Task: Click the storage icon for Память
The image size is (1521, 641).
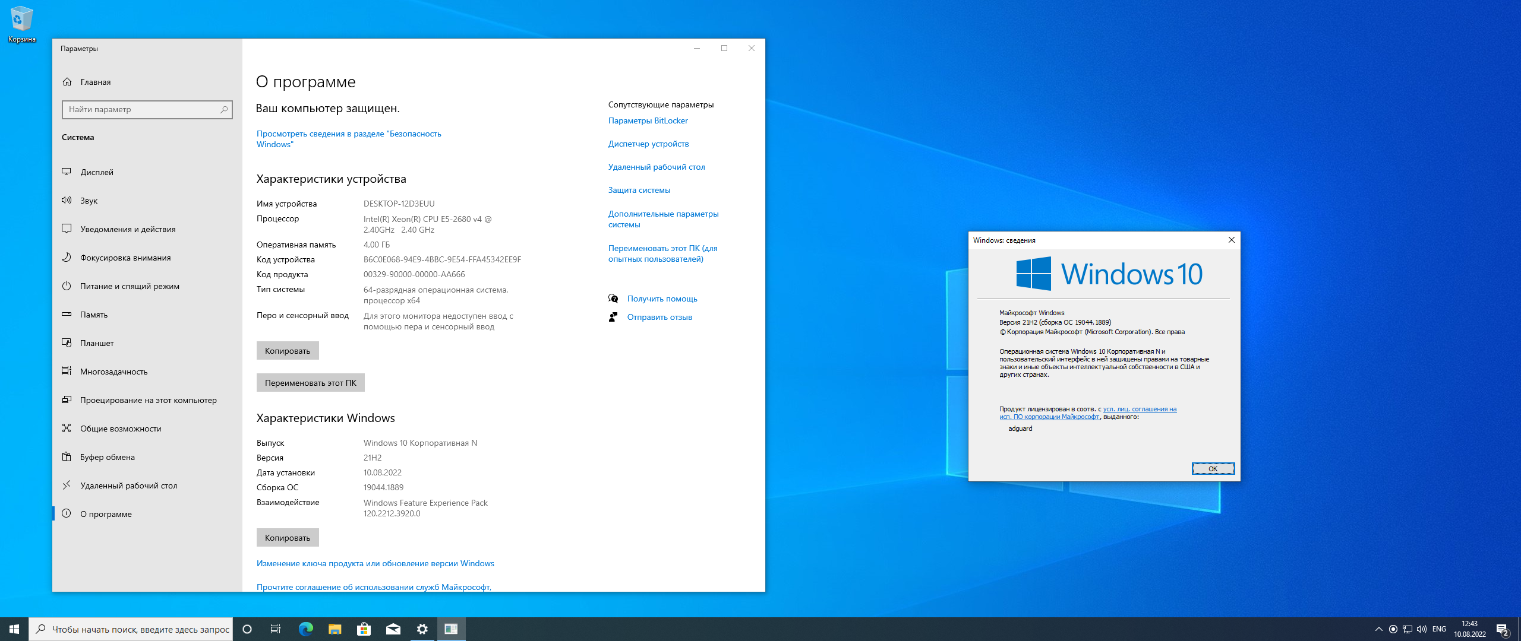Action: [x=67, y=315]
